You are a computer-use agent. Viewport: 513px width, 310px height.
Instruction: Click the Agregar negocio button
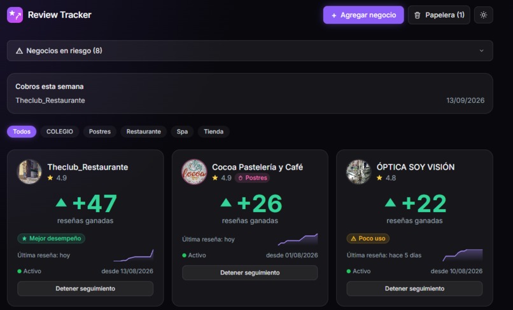(363, 15)
